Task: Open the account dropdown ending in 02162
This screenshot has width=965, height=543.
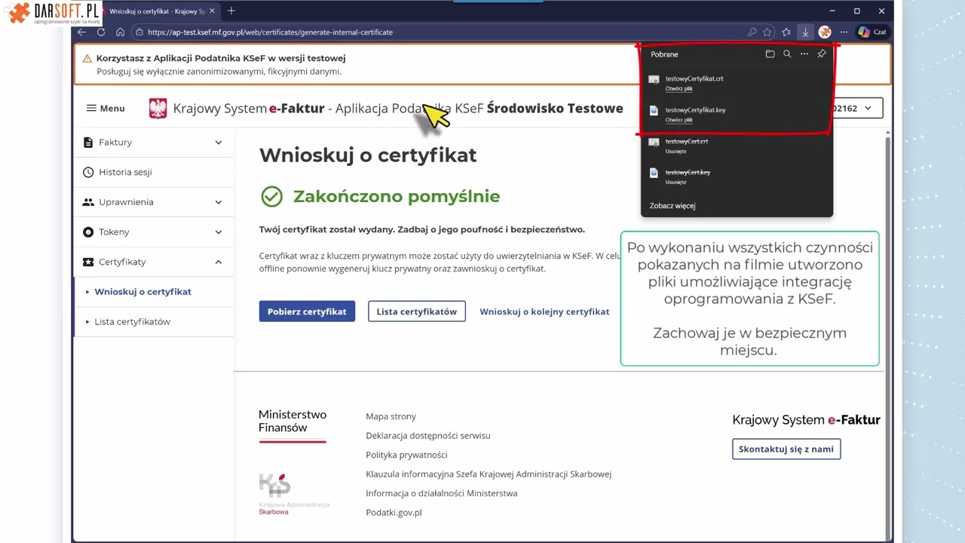Action: [x=857, y=108]
